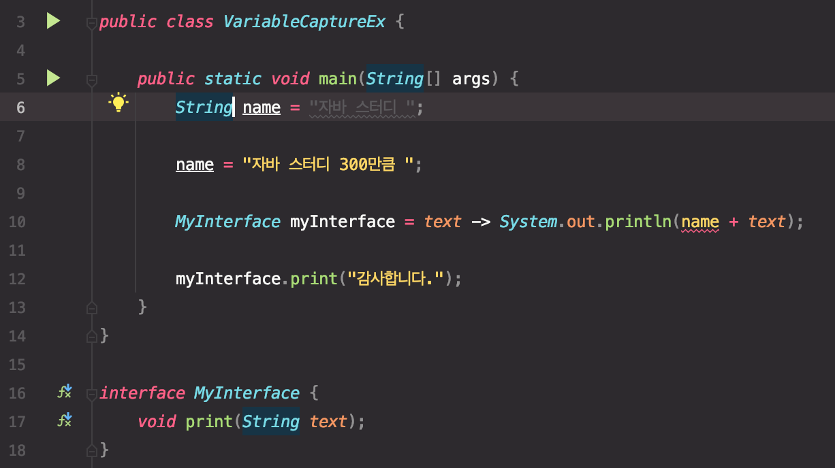Click the println method call
The height and width of the screenshot is (468, 835).
(x=638, y=222)
